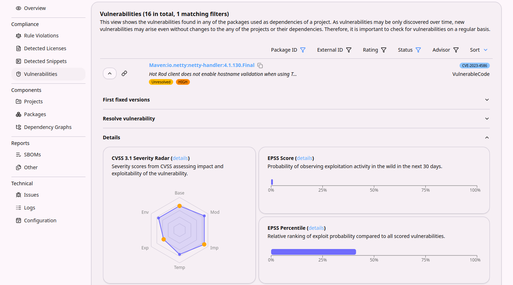Go to Overview page
513x285 pixels.
tap(48, 8)
